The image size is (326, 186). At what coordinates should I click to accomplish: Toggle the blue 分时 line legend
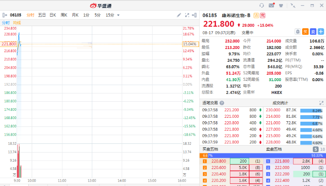tap(6, 23)
